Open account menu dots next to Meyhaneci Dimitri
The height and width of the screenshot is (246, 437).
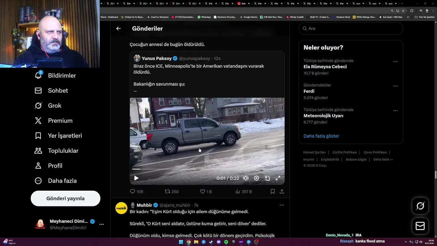(101, 224)
